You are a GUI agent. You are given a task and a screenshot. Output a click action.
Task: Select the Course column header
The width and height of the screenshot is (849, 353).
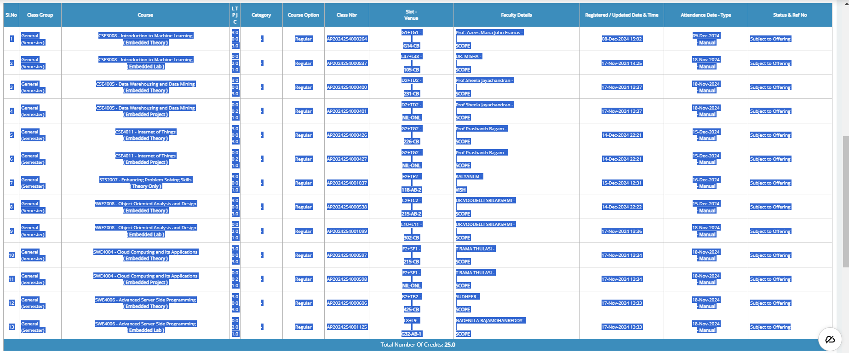(145, 15)
